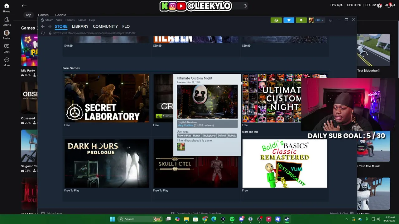
Task: Click the 'More like this' link
Action: [250, 132]
